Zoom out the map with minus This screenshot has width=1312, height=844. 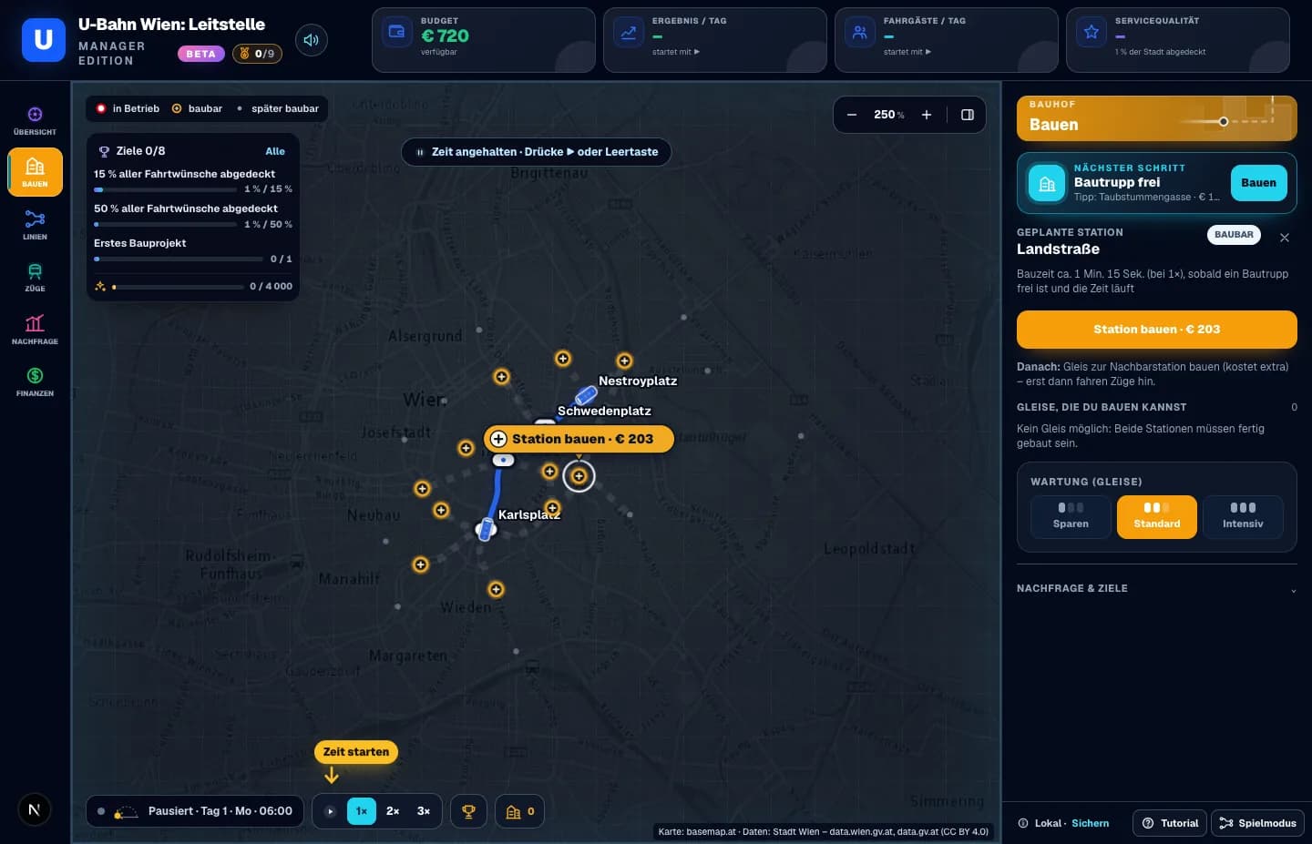click(x=852, y=115)
